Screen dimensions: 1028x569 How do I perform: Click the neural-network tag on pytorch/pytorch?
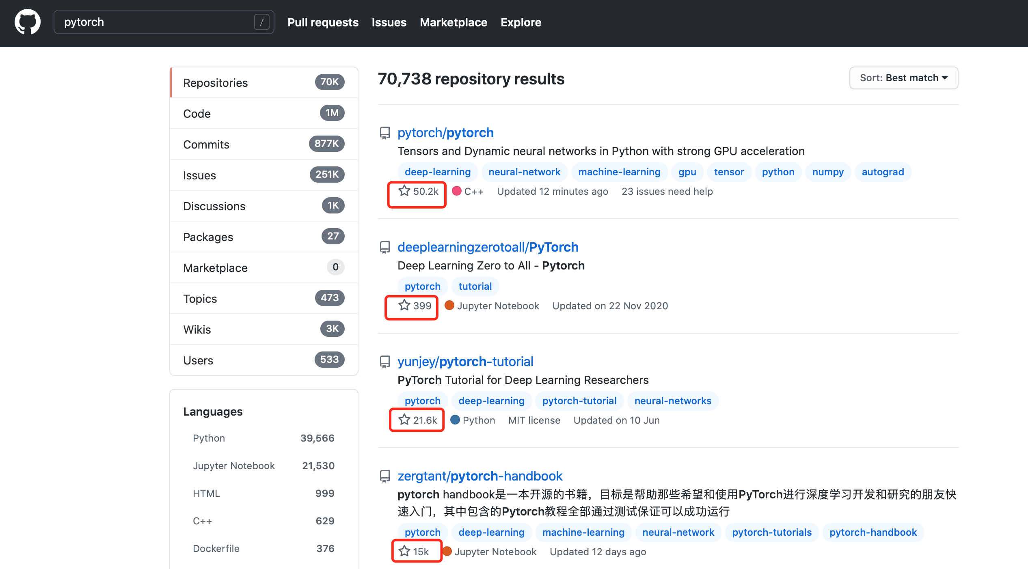[x=525, y=172]
